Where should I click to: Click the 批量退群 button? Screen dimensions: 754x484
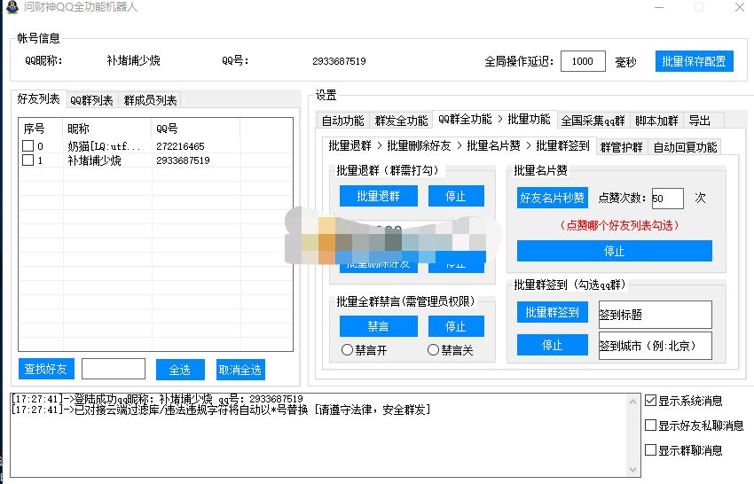379,196
